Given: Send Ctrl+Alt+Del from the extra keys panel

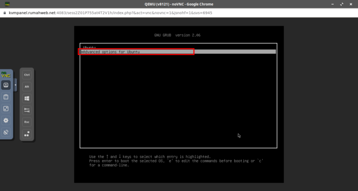Looking at the screenshot, I should pyautogui.click(x=27, y=134).
